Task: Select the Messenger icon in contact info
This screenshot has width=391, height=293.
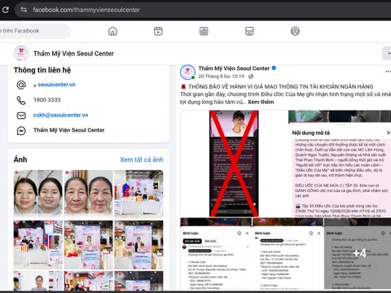Action: pyautogui.click(x=21, y=131)
